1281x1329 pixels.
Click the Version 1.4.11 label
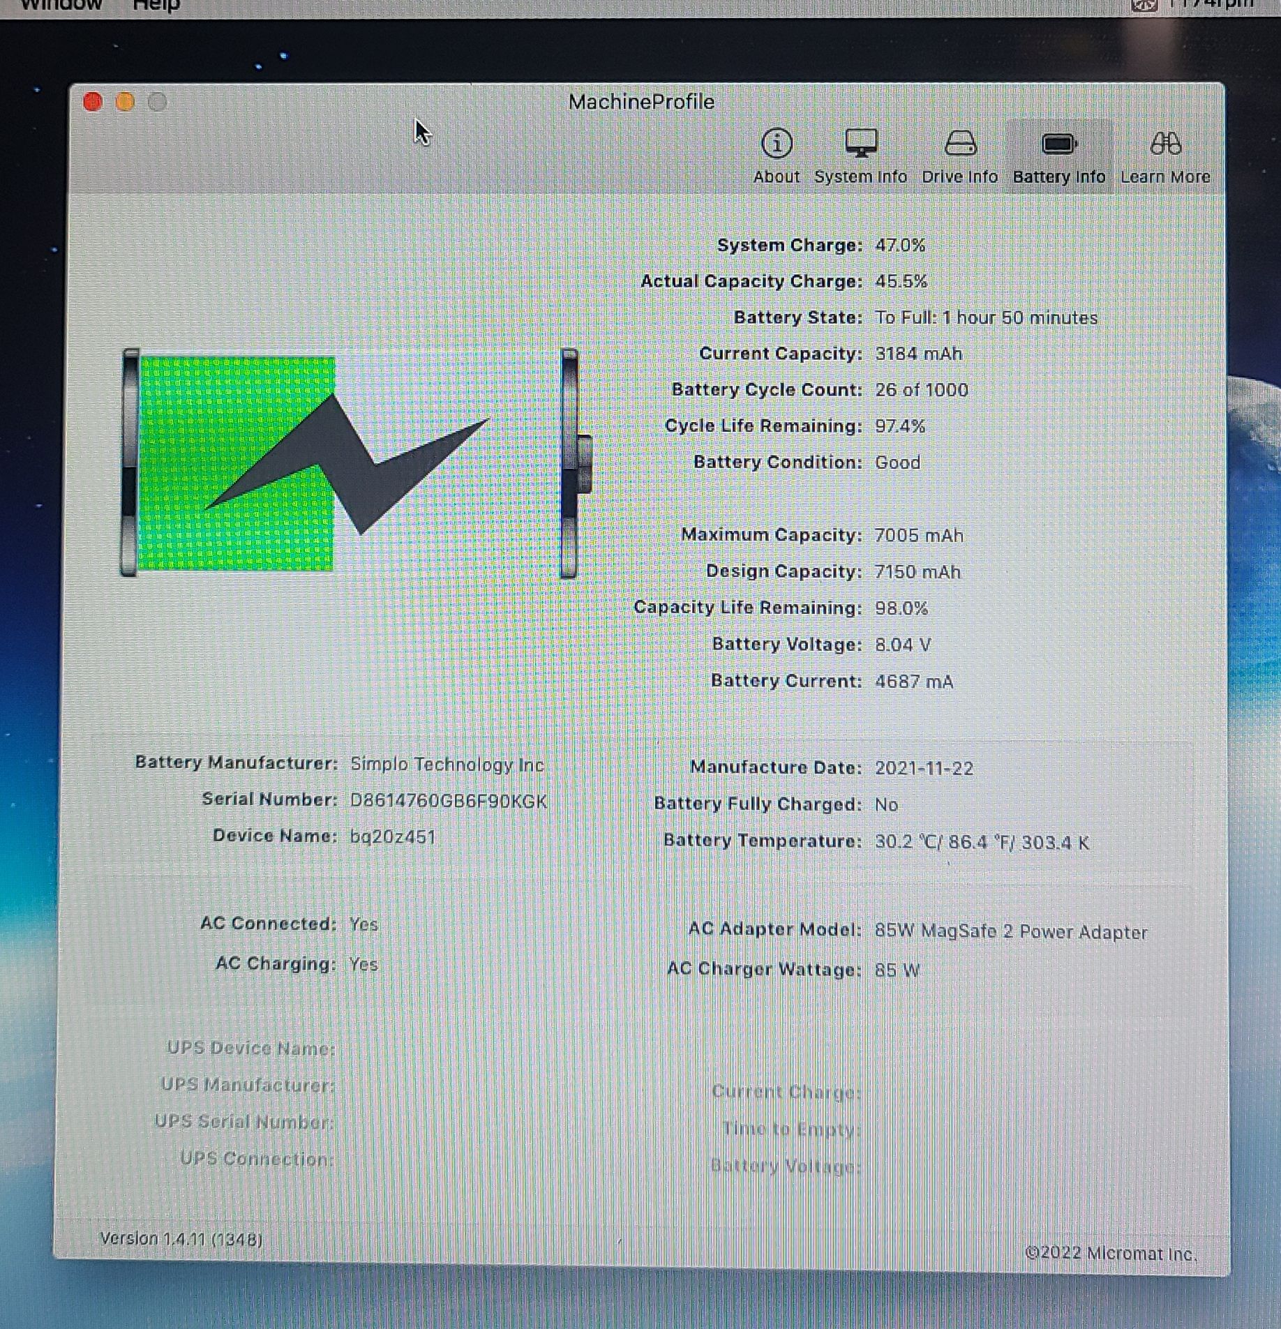tap(181, 1239)
